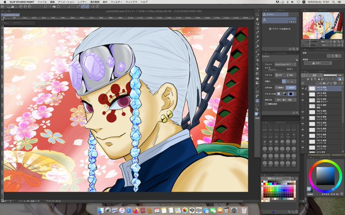The image size is (345, 215).
Task: Choose vertical text direction button
Action: (x=291, y=88)
